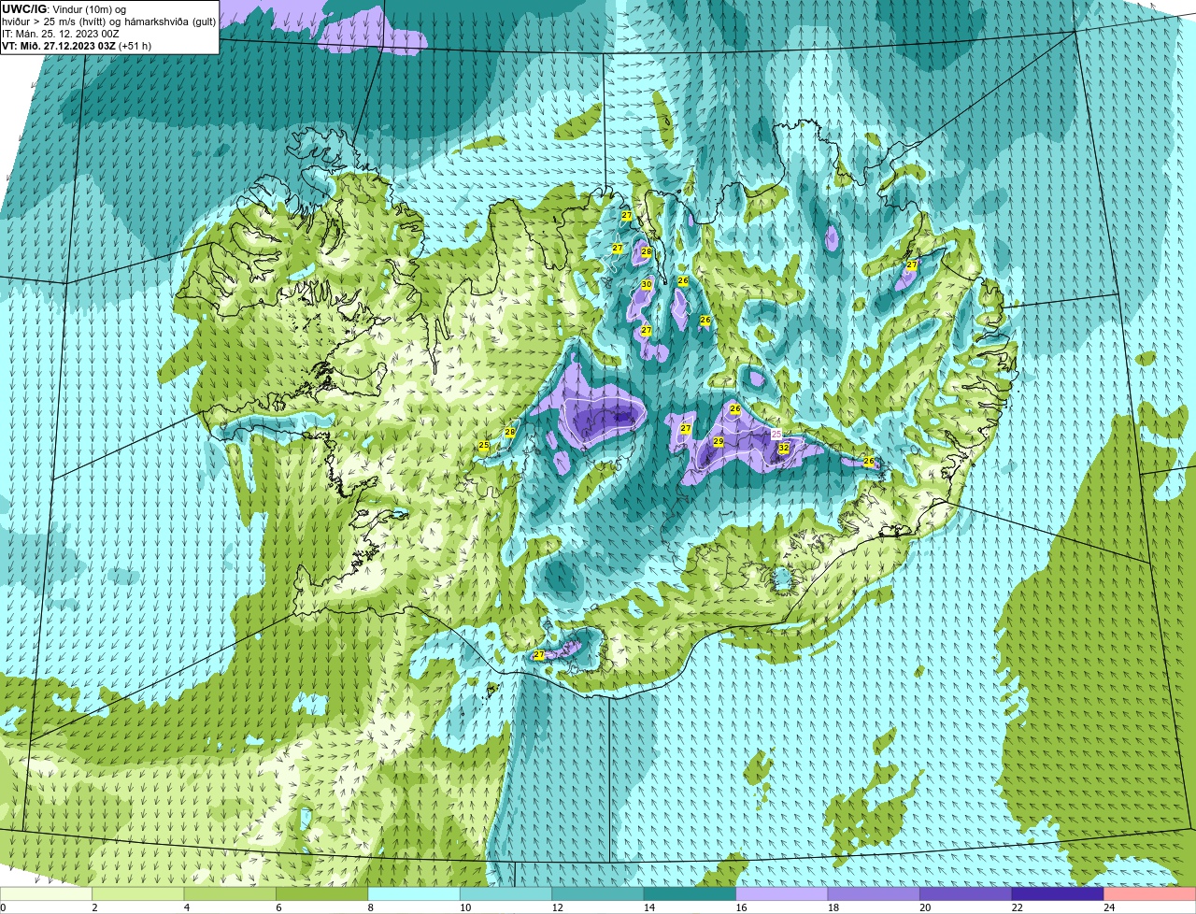Click the 28 label beside yellow 25
The width and height of the screenshot is (1196, 914).
[x=510, y=432]
